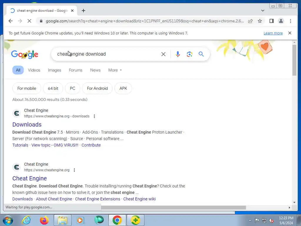Open Cheat Engine wiki sitelink

[x=139, y=199]
